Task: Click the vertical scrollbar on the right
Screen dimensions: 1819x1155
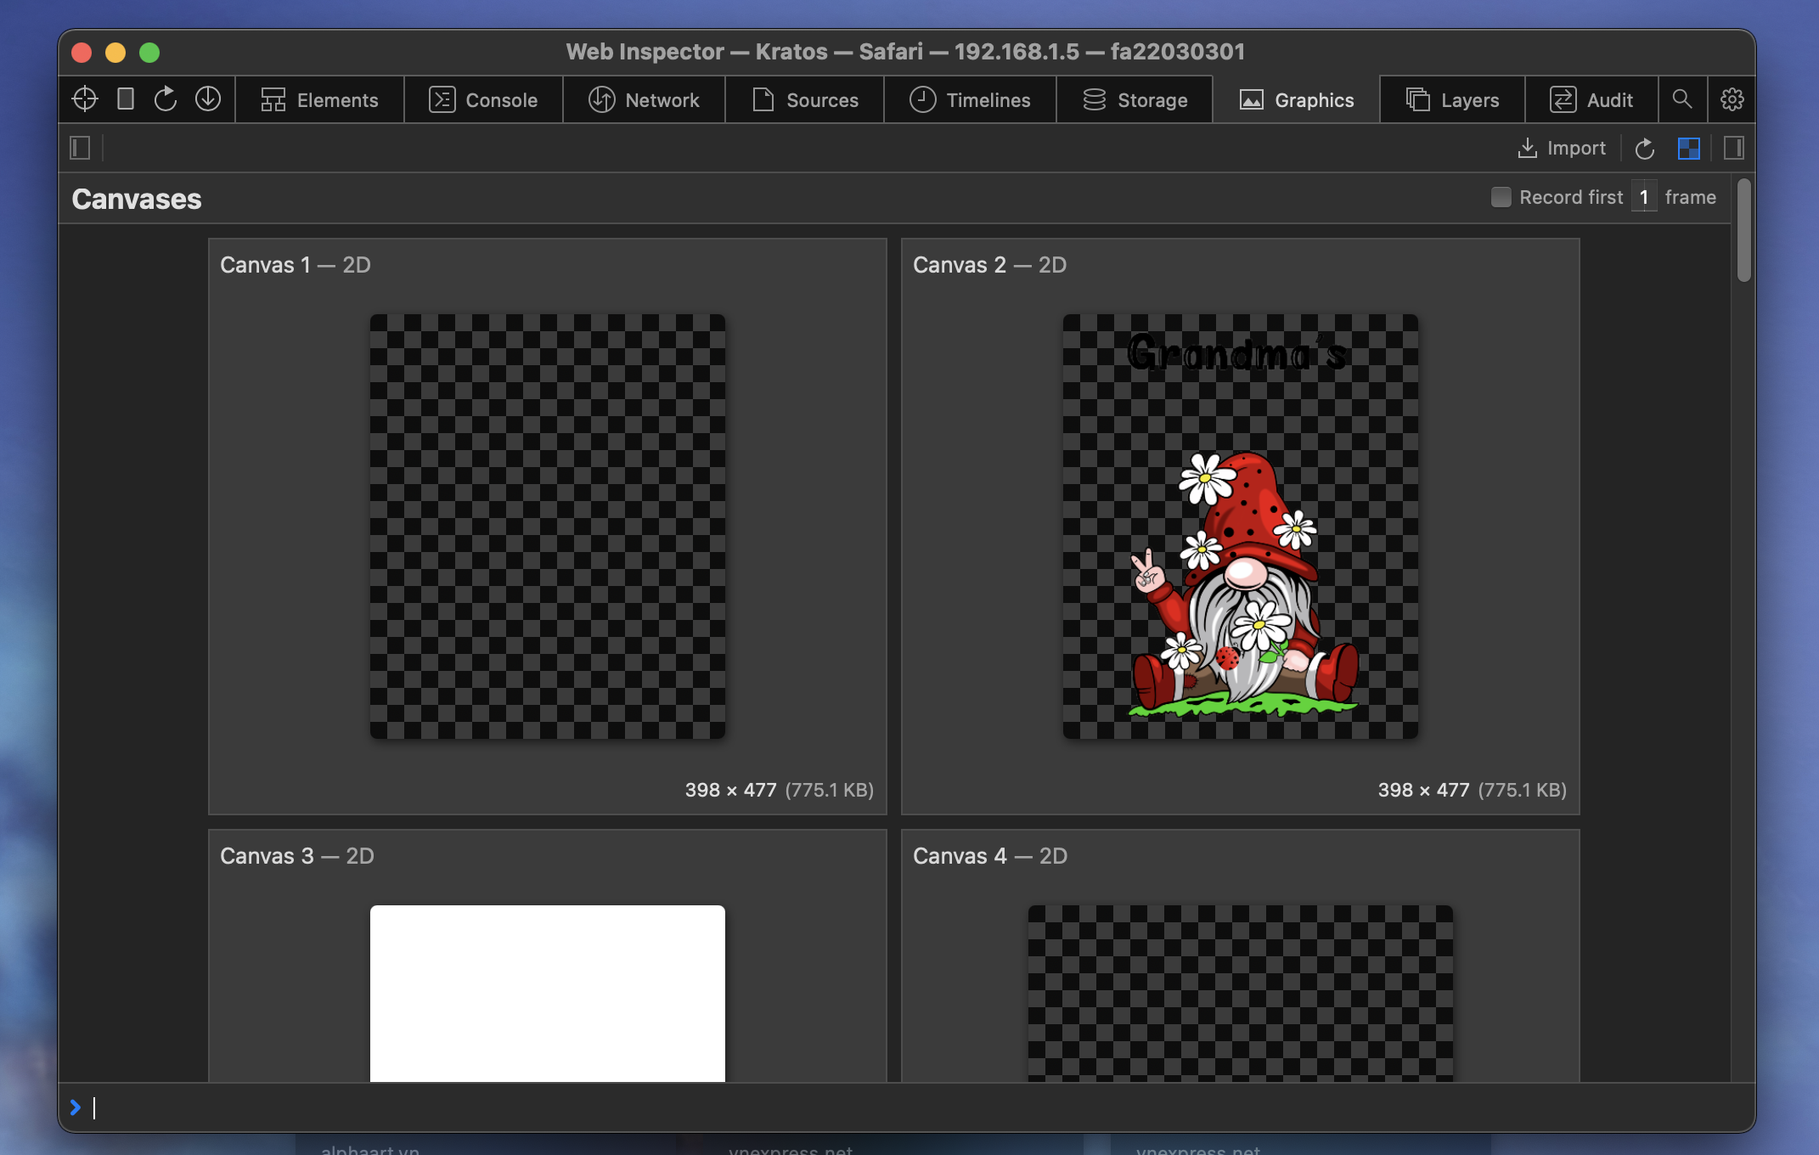Action: click(1746, 229)
